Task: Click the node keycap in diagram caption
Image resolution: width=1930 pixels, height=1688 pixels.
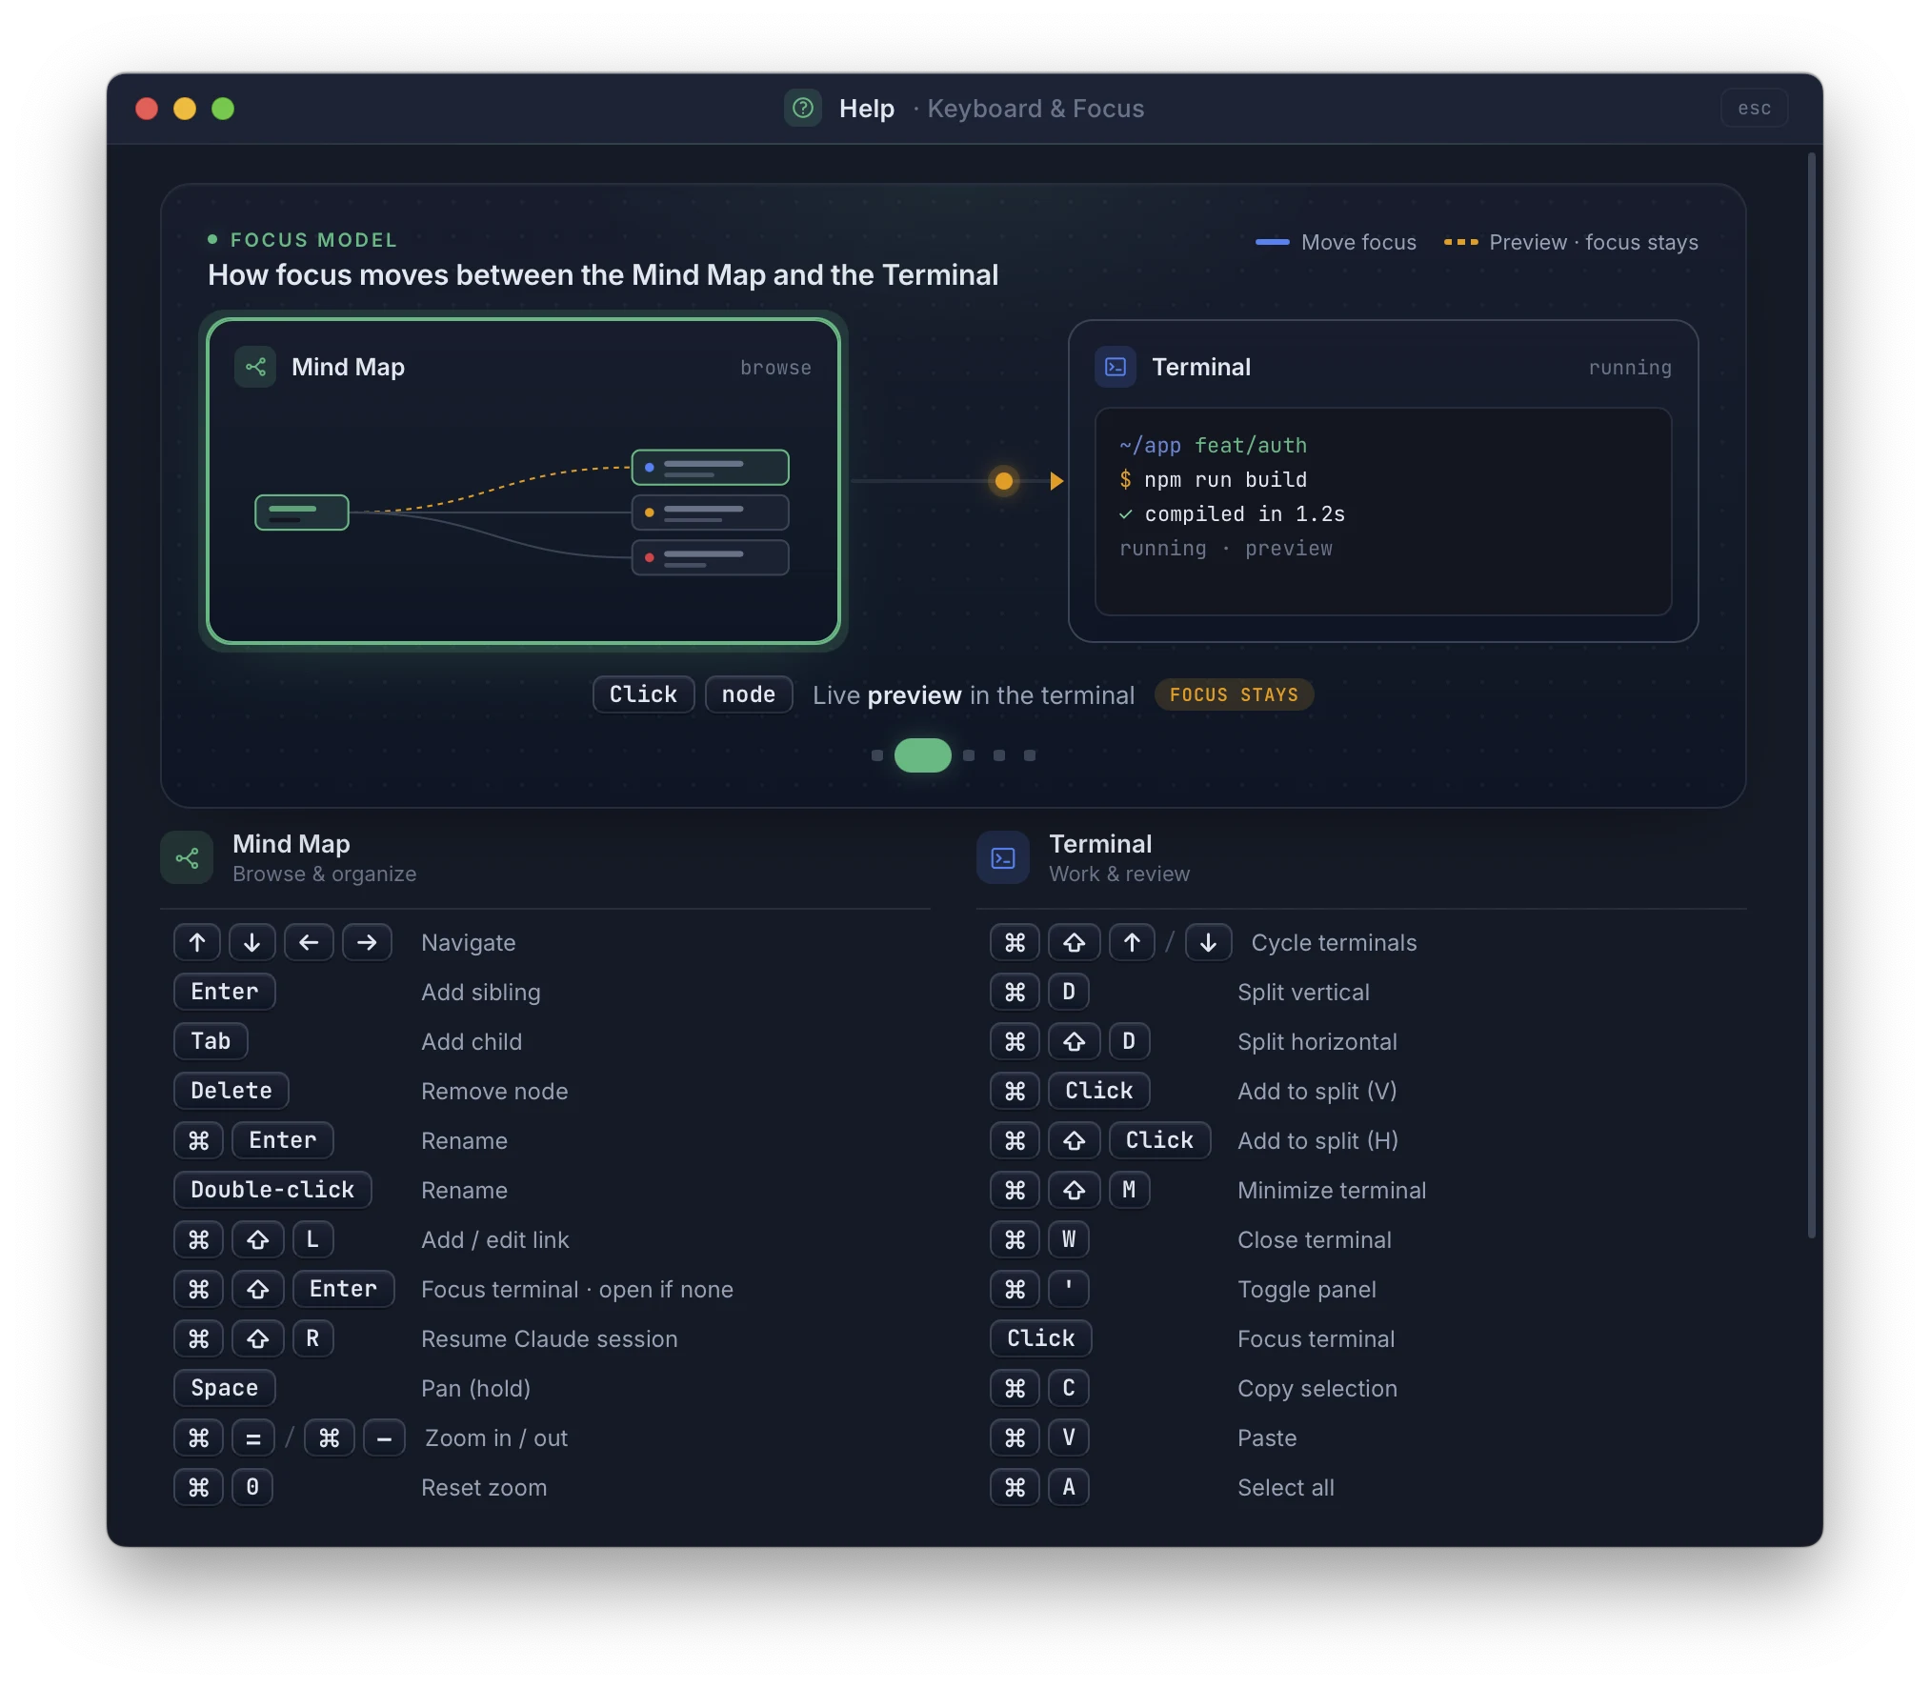Action: pyautogui.click(x=749, y=694)
